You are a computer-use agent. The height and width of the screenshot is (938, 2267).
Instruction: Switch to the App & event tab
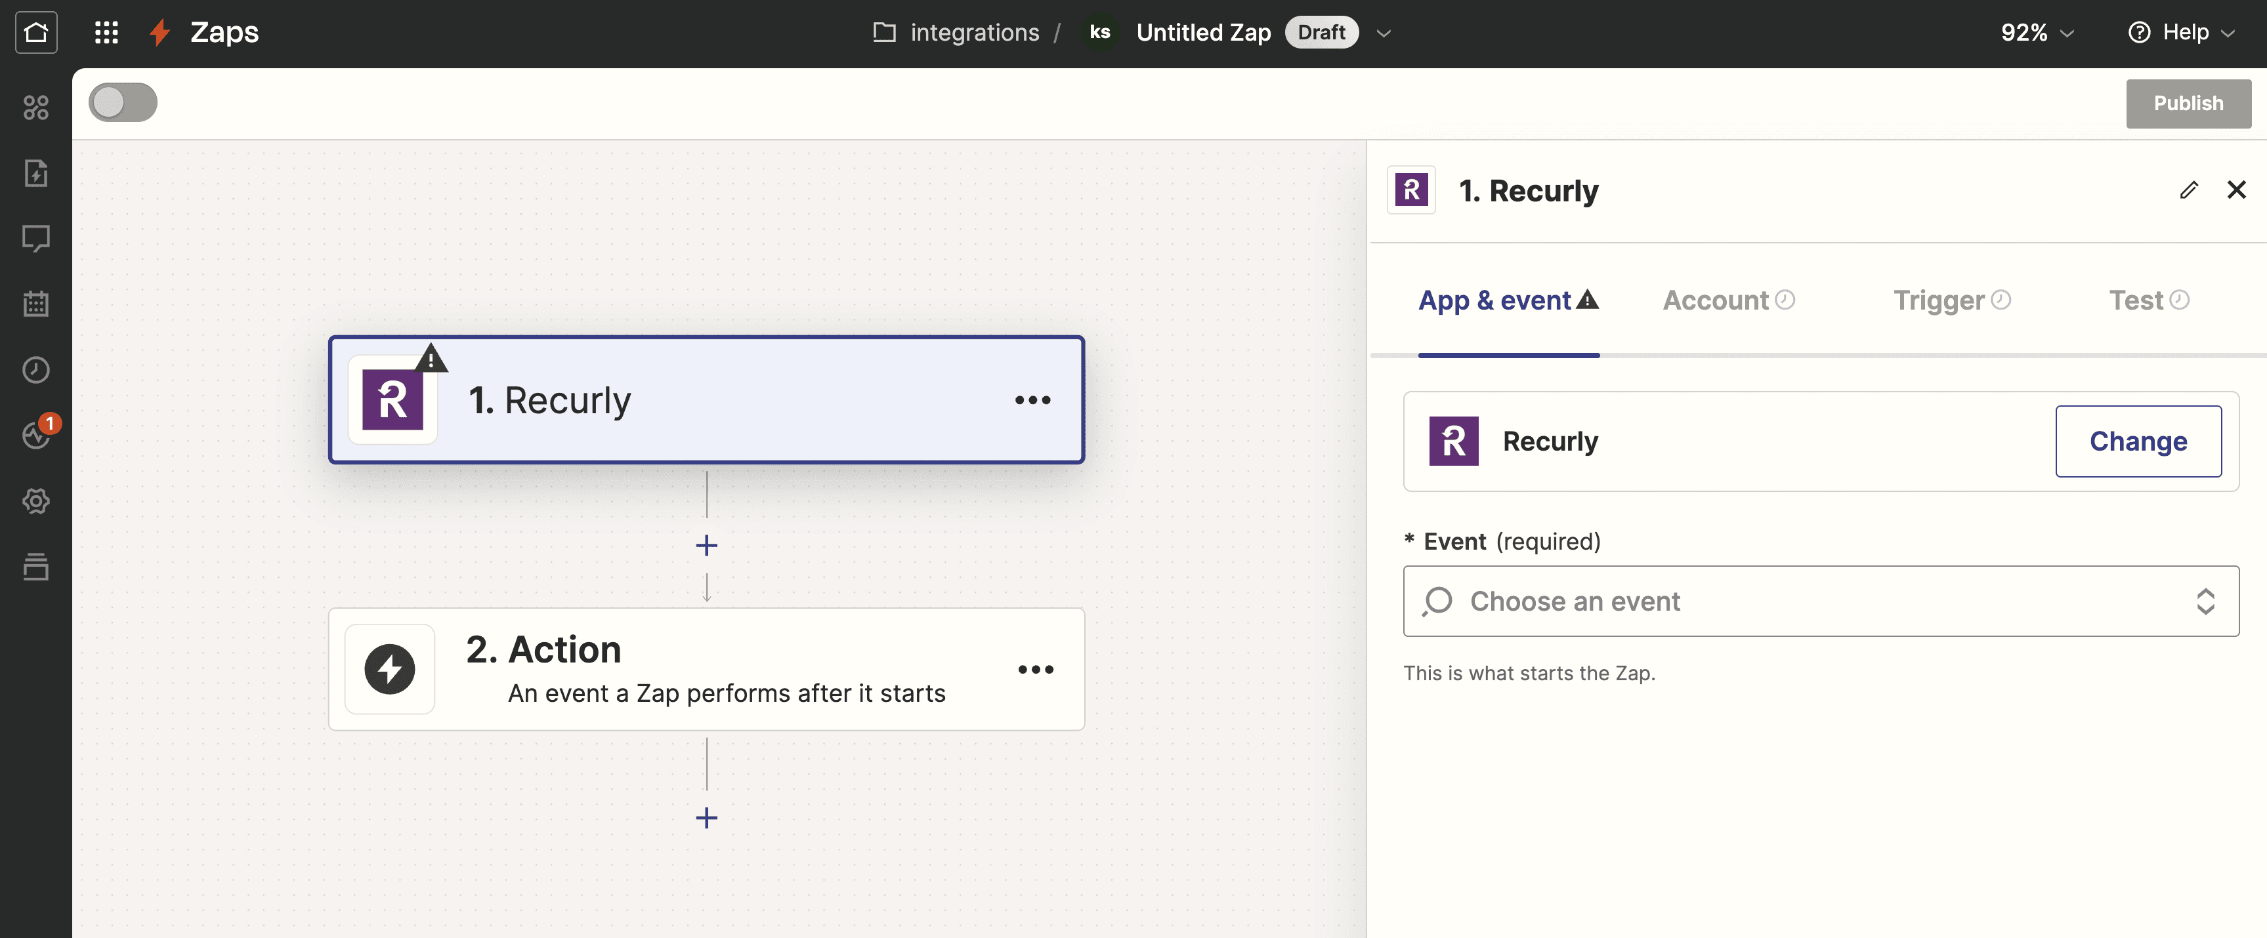[x=1508, y=301]
